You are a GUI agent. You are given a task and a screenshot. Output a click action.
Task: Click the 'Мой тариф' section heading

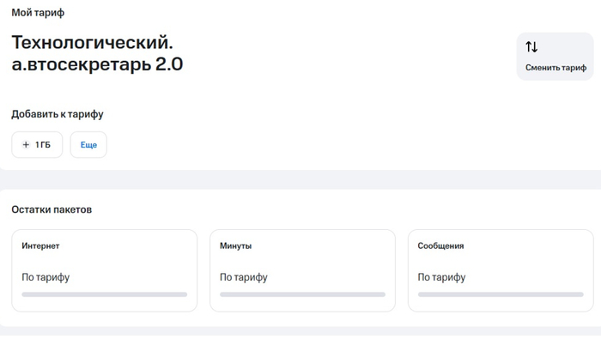38,13
